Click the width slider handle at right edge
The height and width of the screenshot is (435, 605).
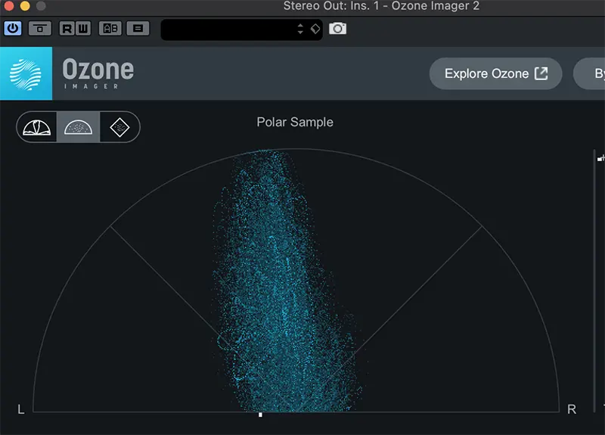(x=600, y=159)
